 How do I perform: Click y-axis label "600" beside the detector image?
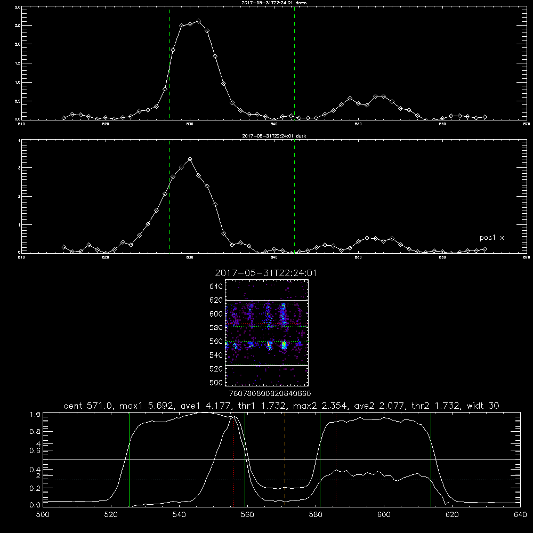point(216,314)
